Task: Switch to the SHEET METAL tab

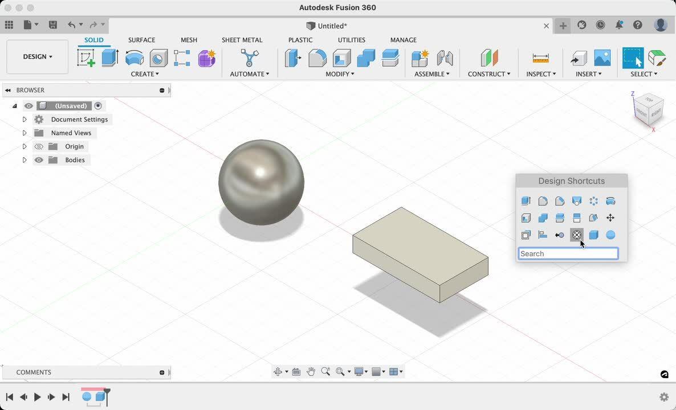Action: point(242,40)
